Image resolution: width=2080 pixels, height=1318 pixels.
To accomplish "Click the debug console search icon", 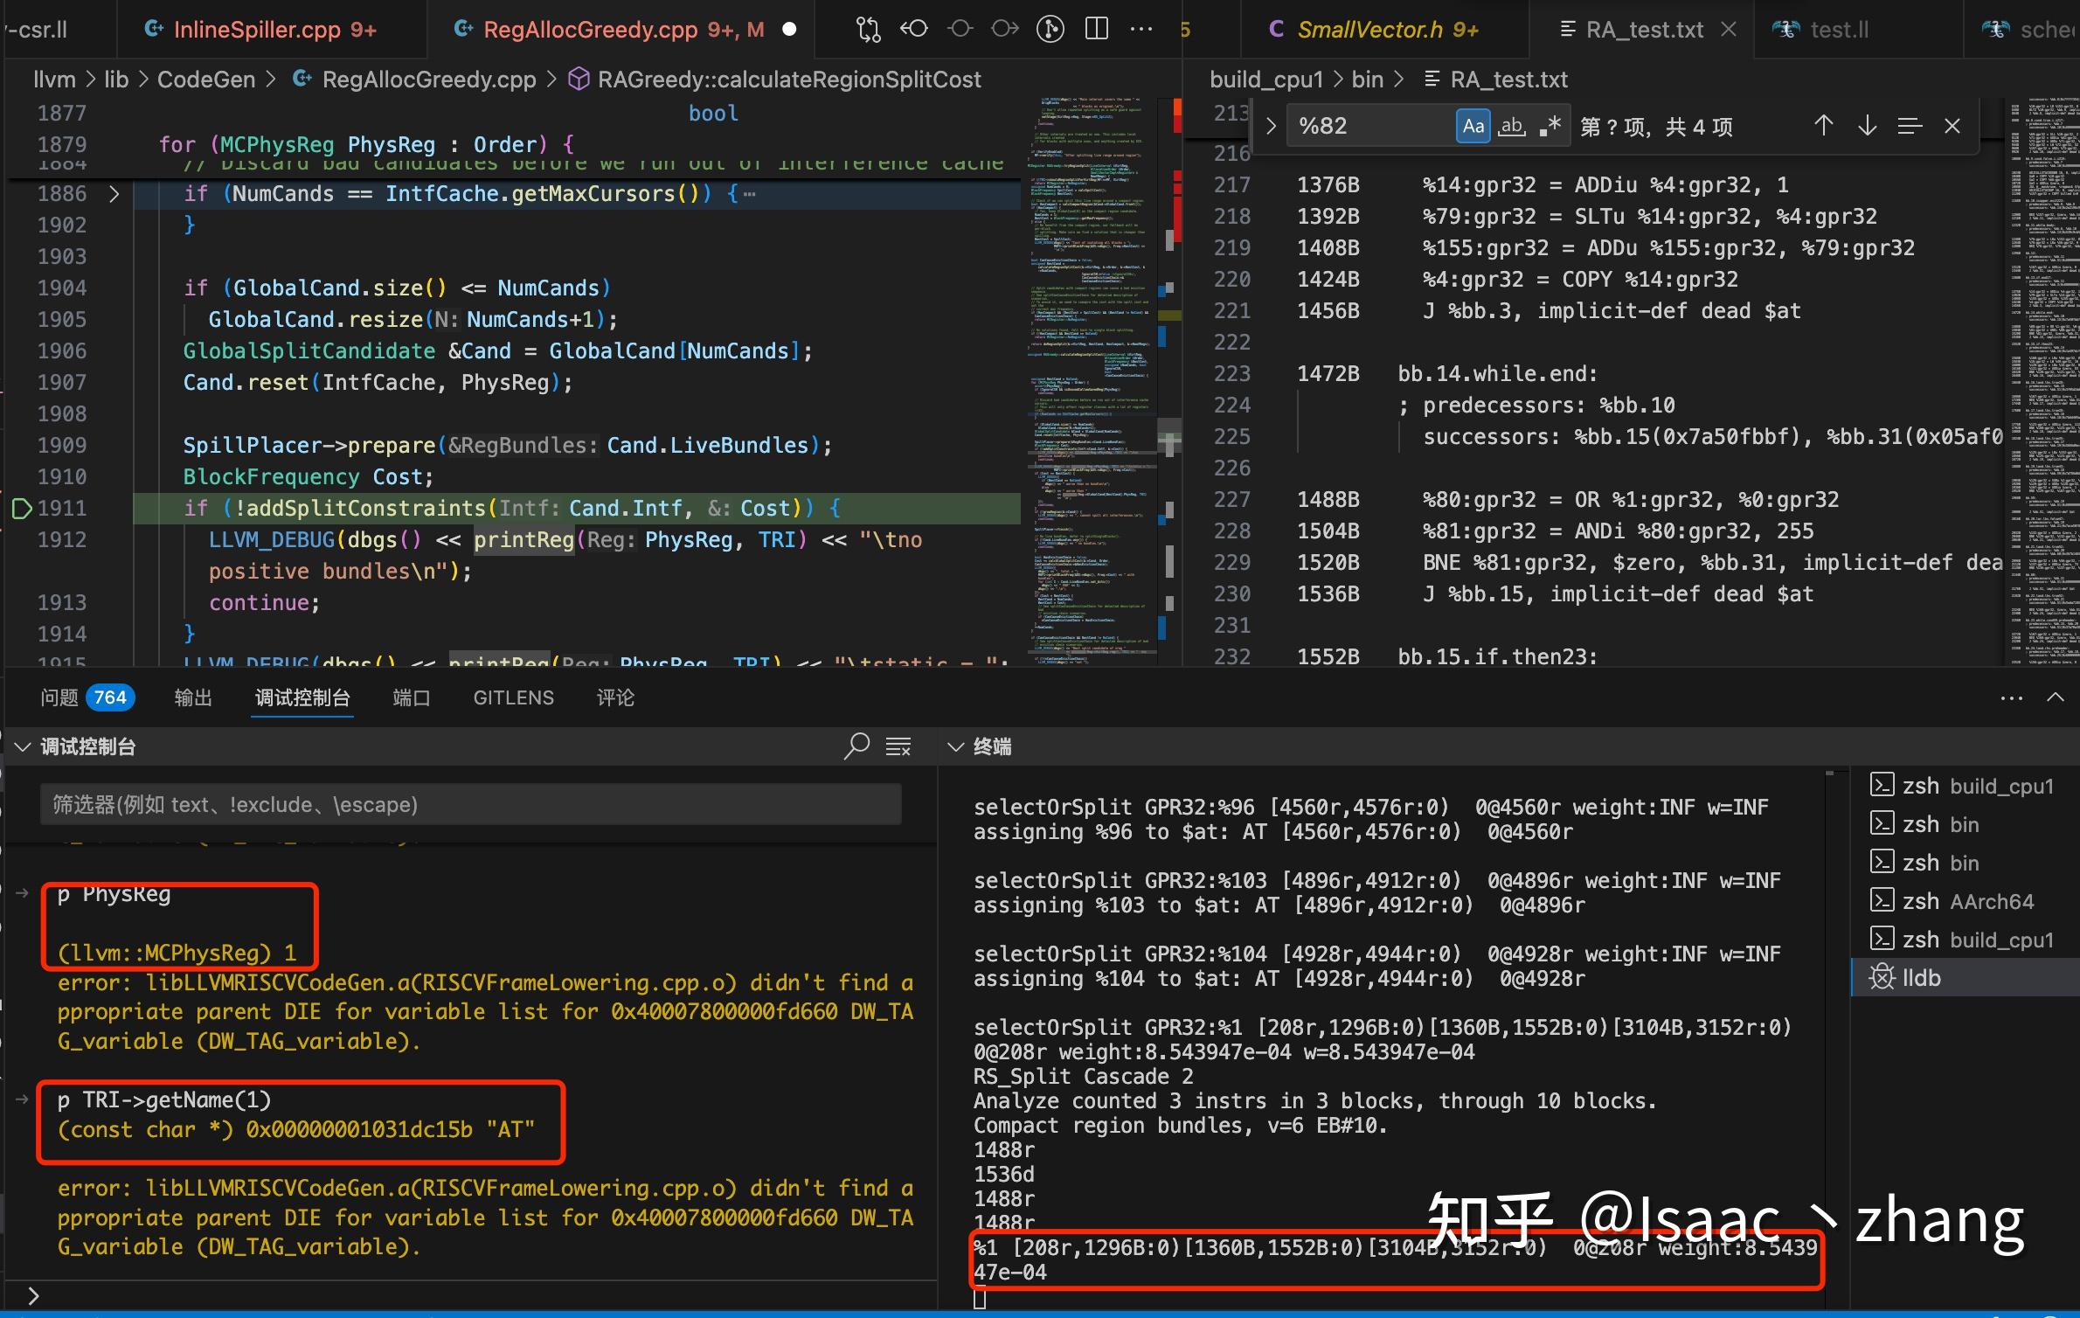I will 856,746.
